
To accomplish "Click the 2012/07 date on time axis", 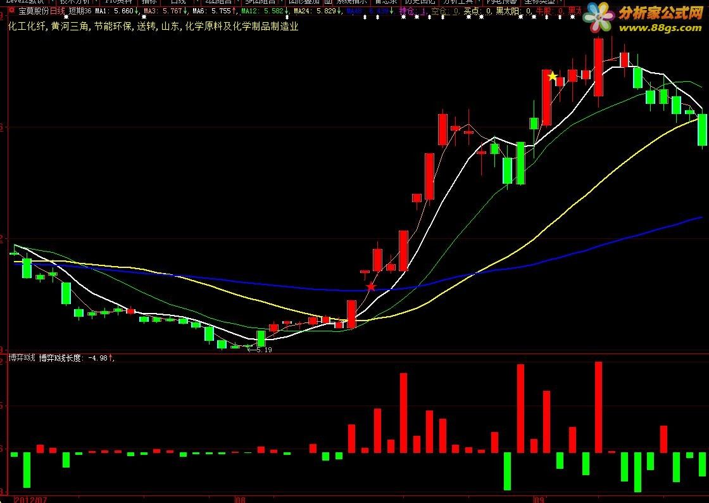I will click(x=30, y=499).
